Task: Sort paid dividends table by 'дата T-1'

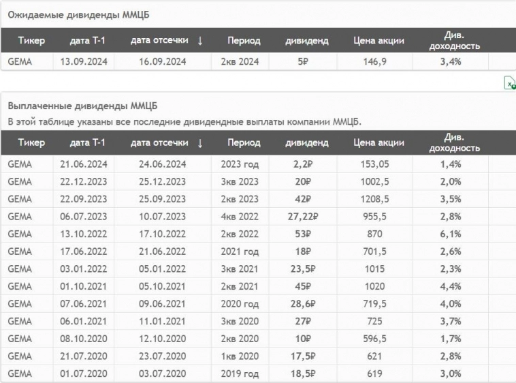Action: coord(87,143)
